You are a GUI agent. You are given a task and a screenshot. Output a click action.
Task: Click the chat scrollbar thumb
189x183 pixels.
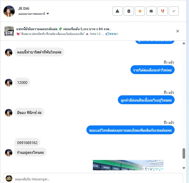click(184, 153)
